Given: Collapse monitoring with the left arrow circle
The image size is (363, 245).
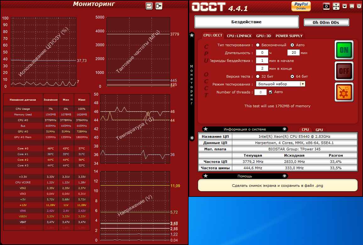Looking at the screenshot, I should click(192, 138).
